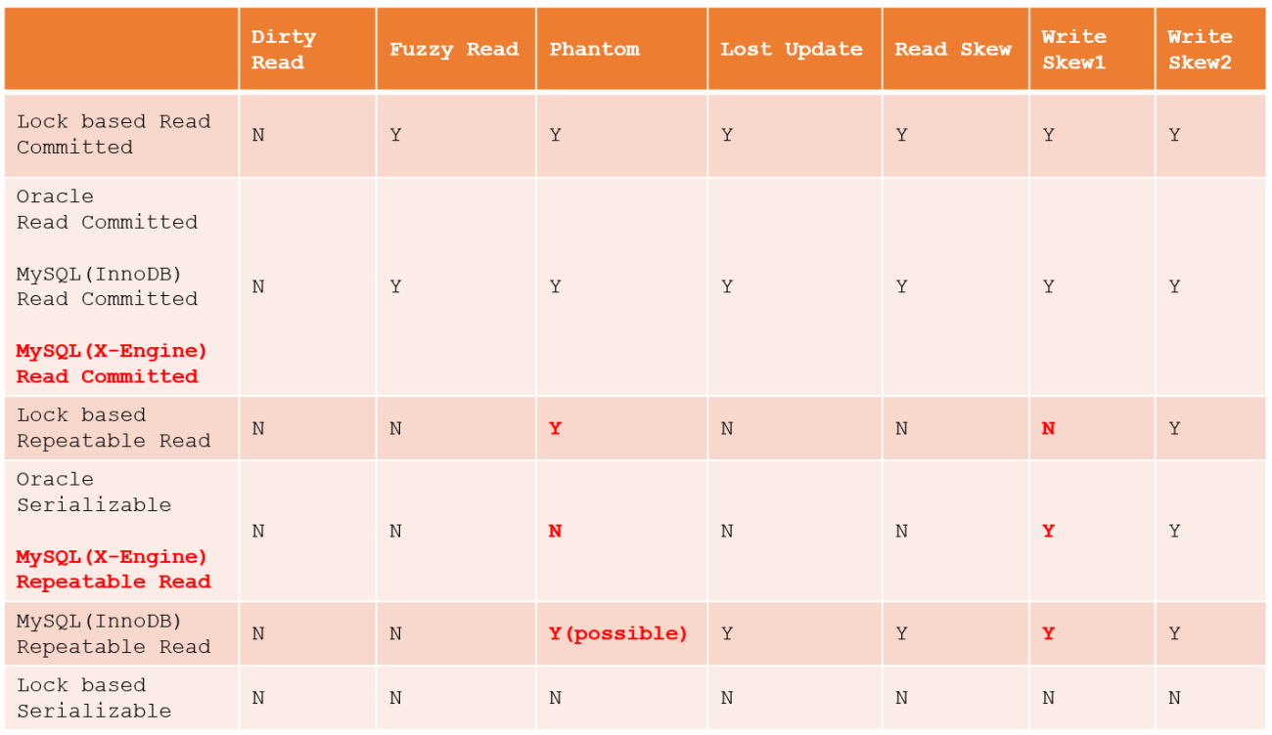Select the Lock based Read Committed row label
1272x735 pixels.
click(x=114, y=135)
